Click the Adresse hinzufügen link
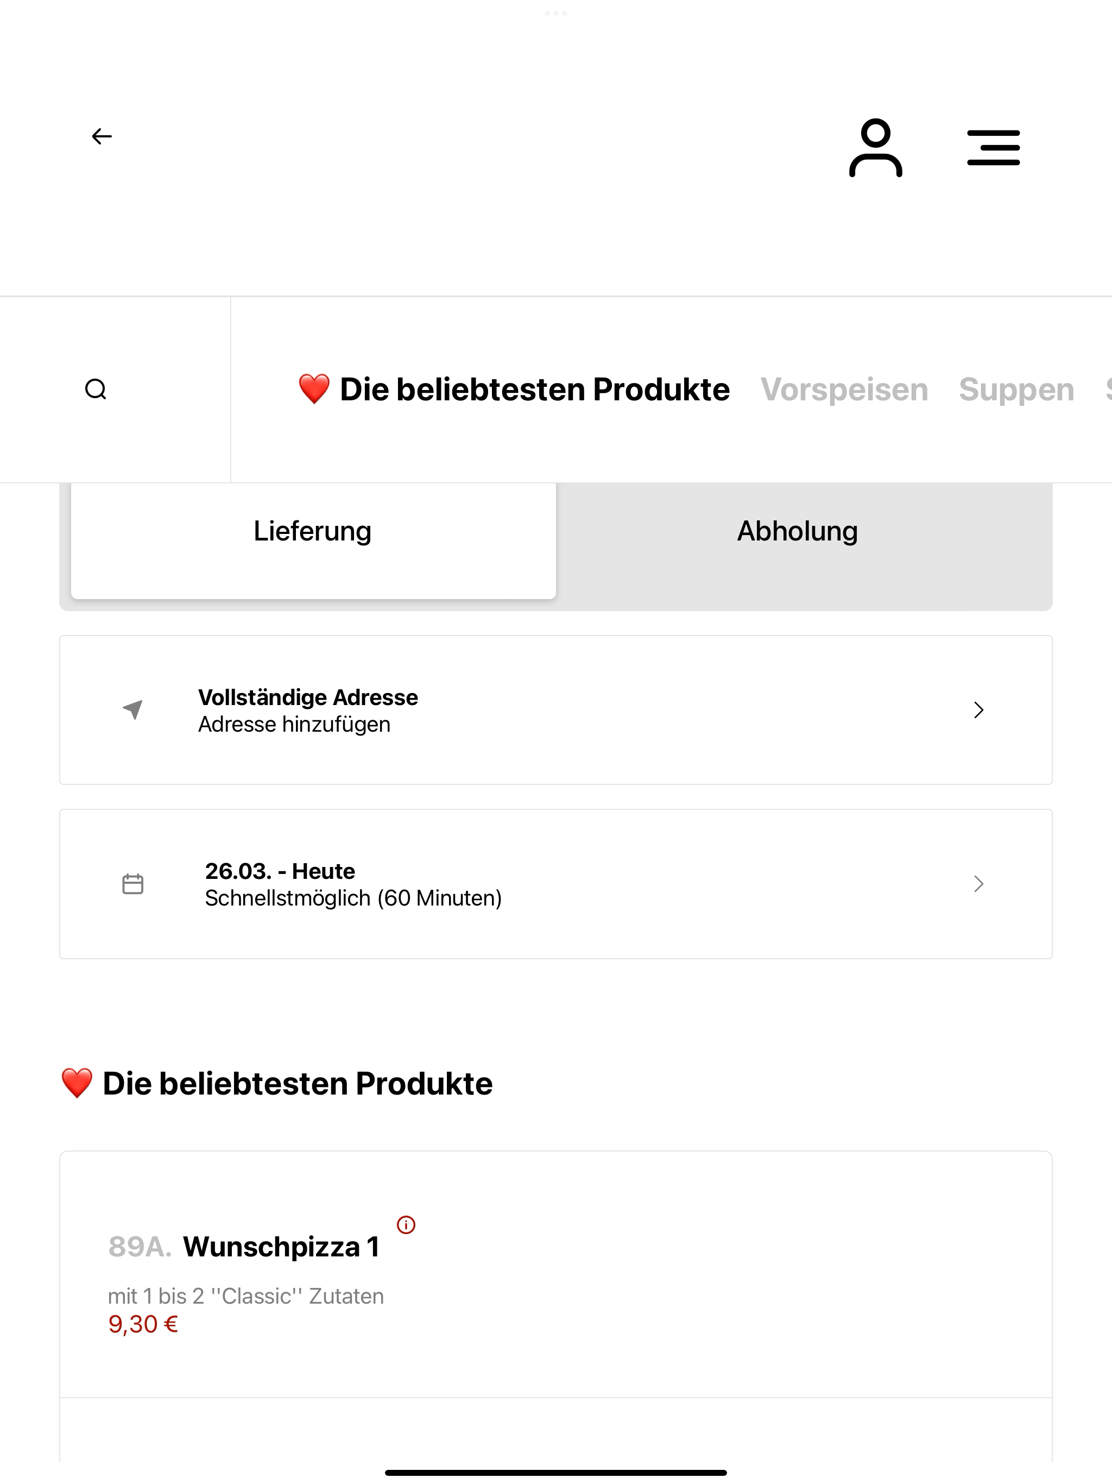The height and width of the screenshot is (1484, 1112). 294,725
